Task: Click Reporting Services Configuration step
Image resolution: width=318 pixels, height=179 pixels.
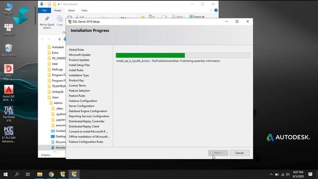Action: click(x=89, y=116)
